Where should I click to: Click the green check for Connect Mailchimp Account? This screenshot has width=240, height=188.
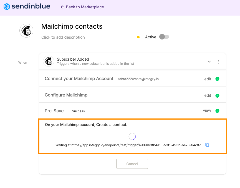pos(217,79)
